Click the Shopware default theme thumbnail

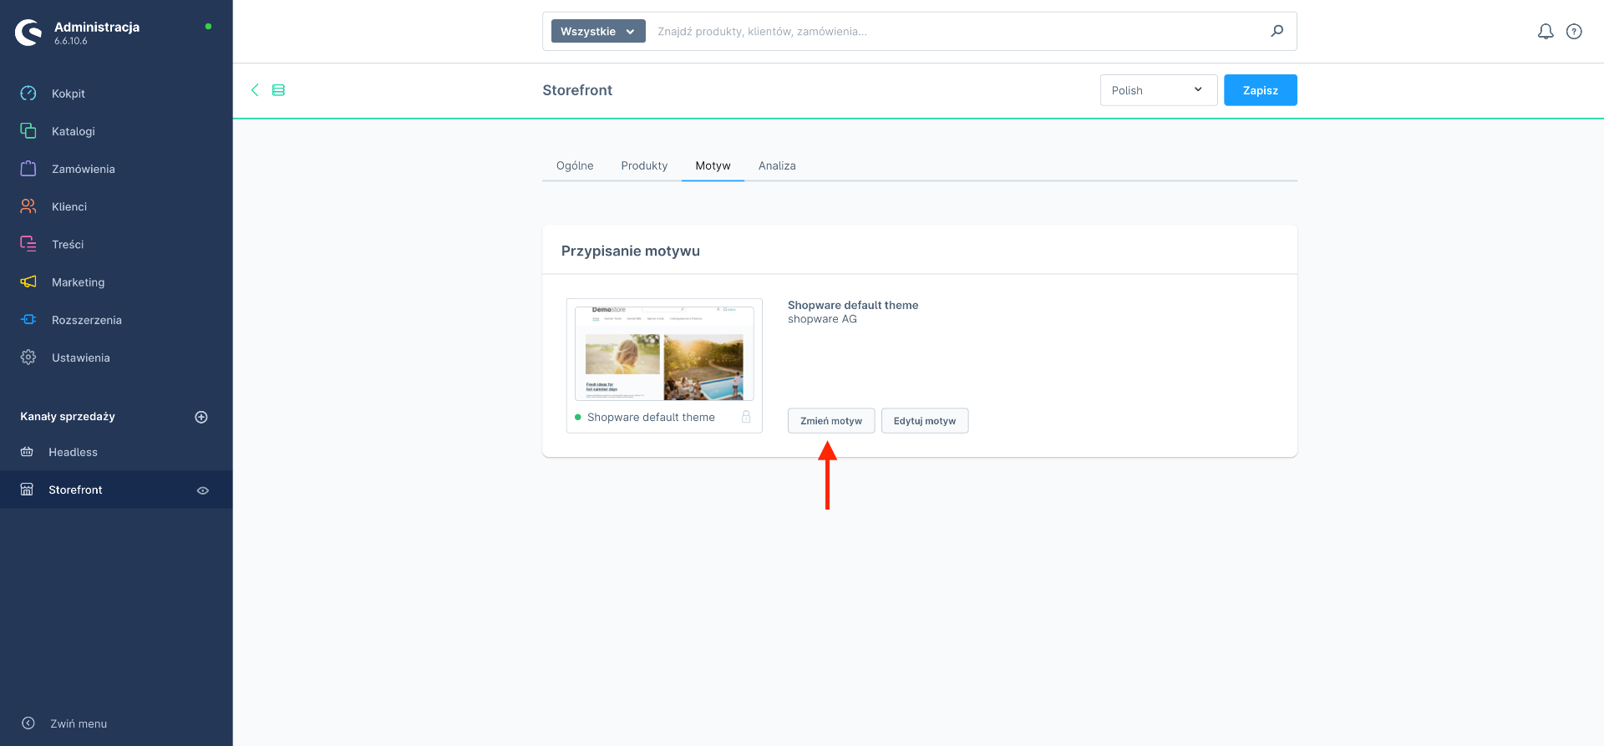tap(664, 353)
